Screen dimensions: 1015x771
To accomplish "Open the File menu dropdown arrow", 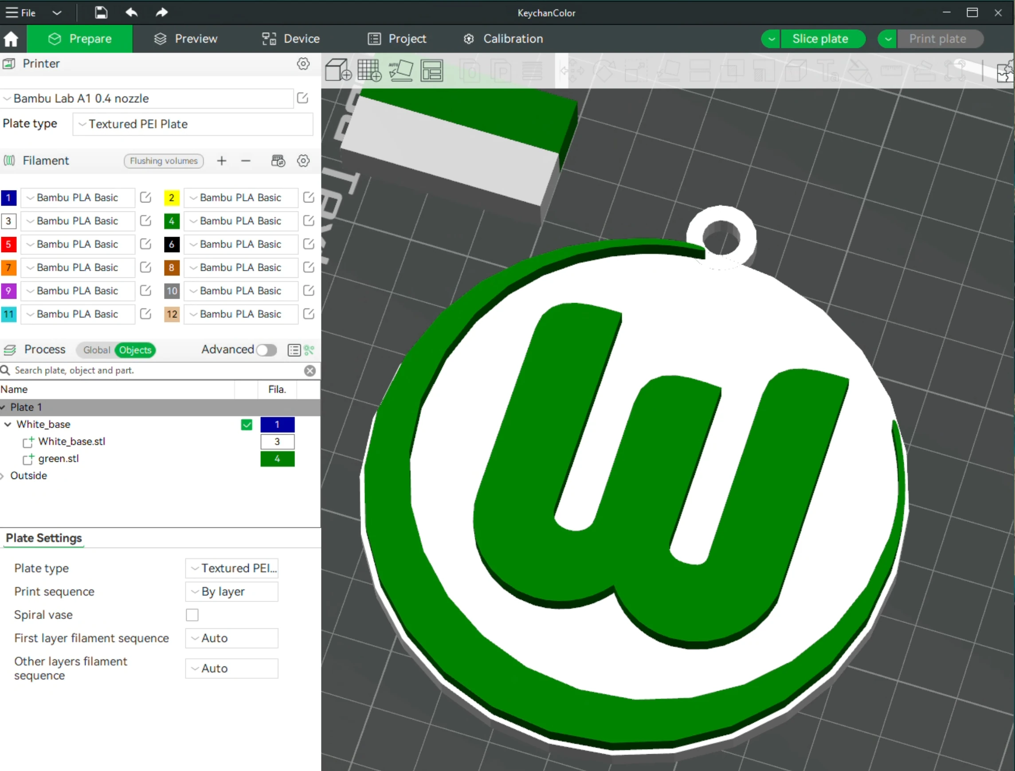I will 57,13.
